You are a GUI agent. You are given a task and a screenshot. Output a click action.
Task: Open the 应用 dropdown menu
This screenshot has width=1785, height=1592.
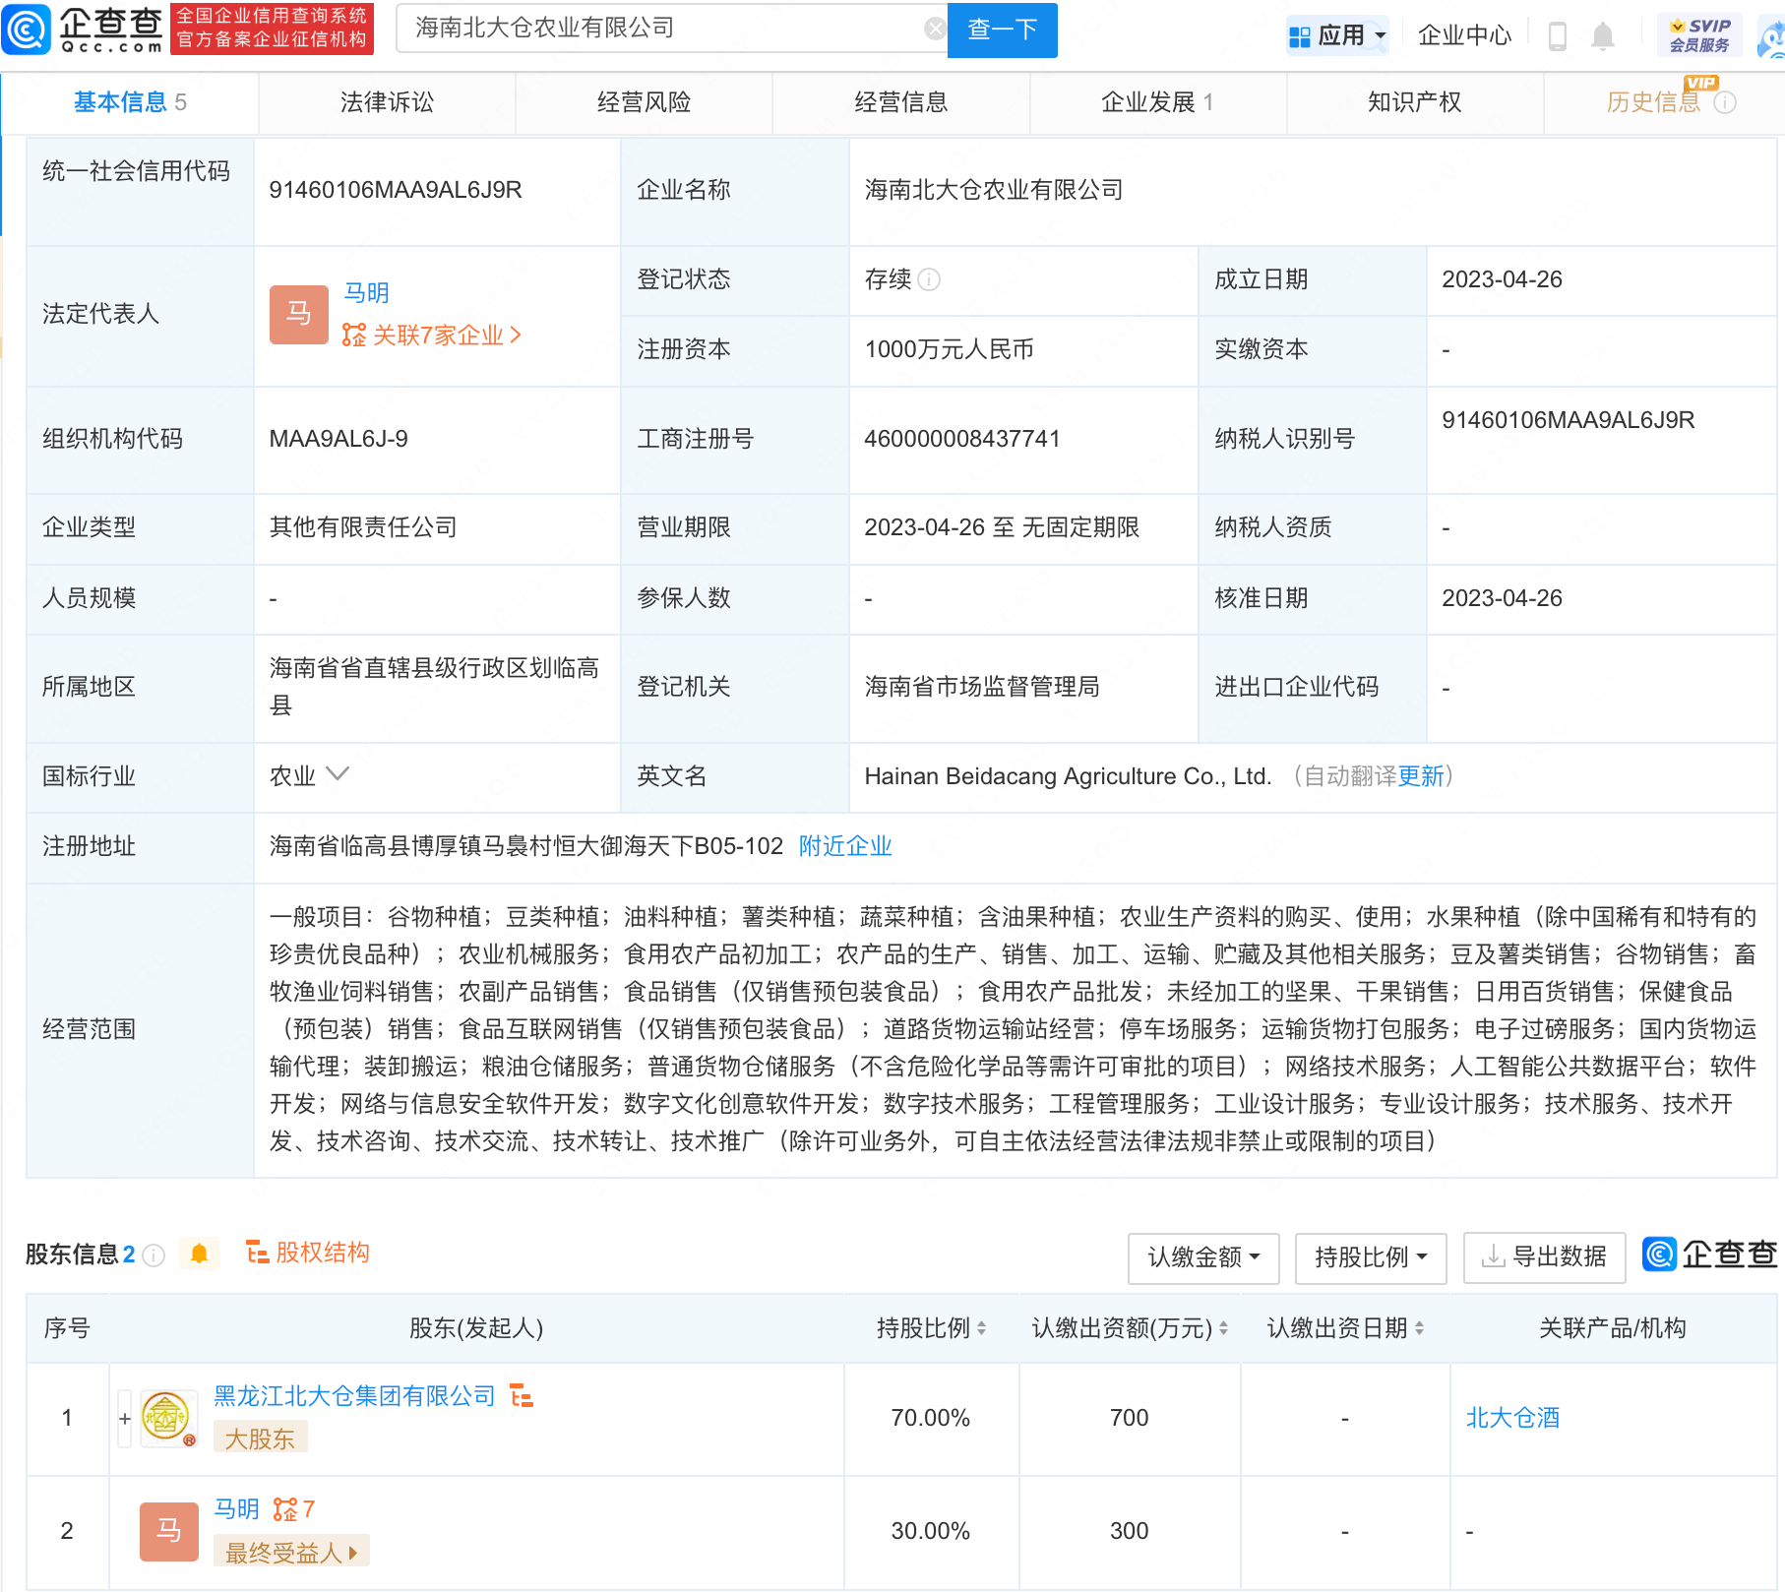coord(1338,35)
